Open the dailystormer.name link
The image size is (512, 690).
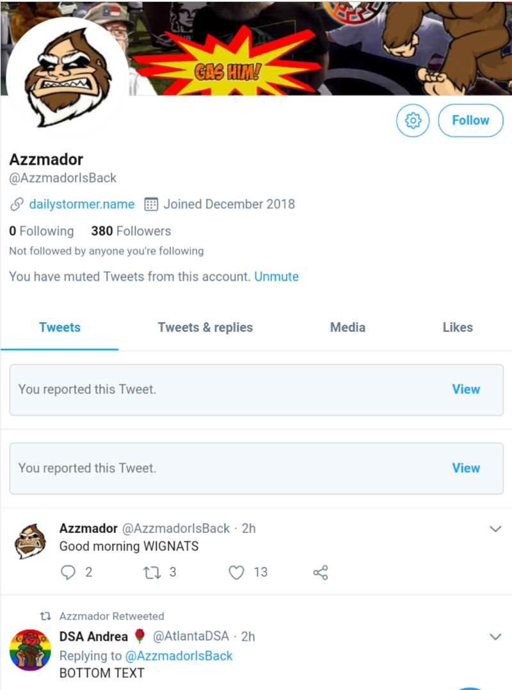click(x=82, y=205)
